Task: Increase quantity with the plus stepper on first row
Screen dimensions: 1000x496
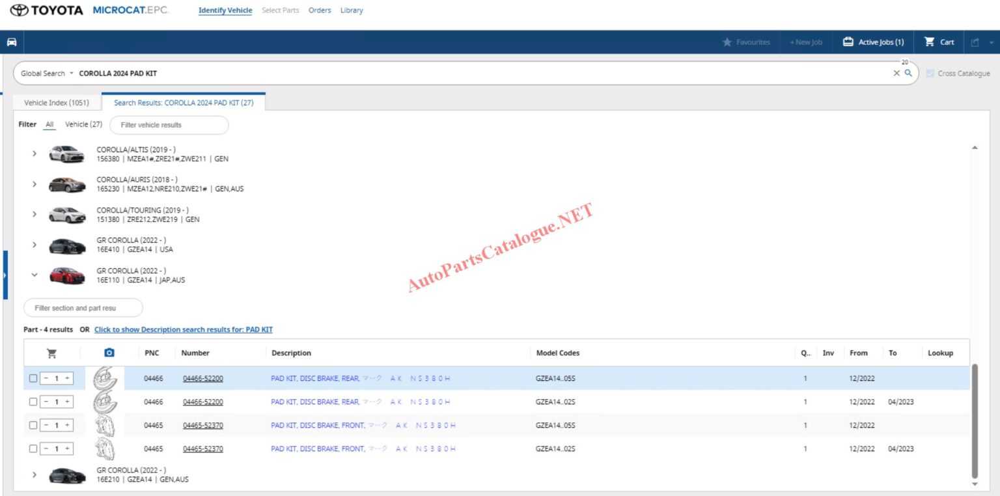Action: (x=68, y=378)
